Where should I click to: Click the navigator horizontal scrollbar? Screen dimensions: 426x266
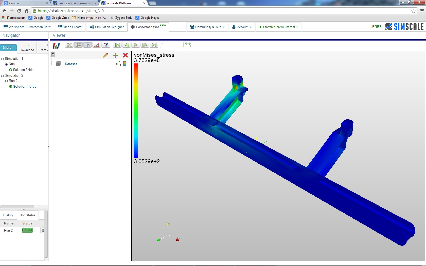(x=17, y=207)
